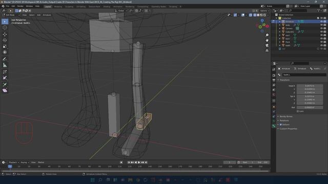Open the timeline Marker menu
The width and height of the screenshot is (328, 184).
pyautogui.click(x=41, y=163)
